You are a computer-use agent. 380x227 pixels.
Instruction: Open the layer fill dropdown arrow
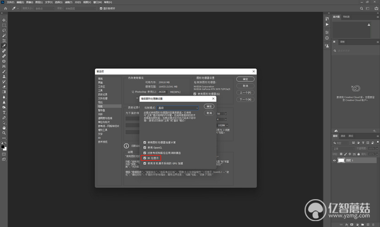377,154
